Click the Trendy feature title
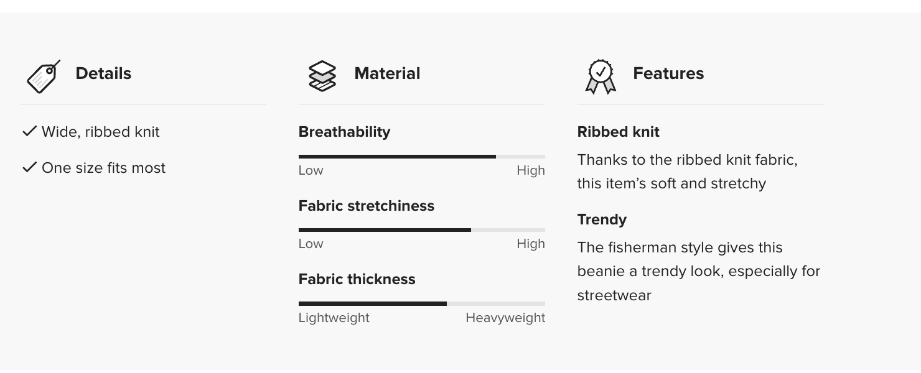The width and height of the screenshot is (921, 373). [x=602, y=219]
